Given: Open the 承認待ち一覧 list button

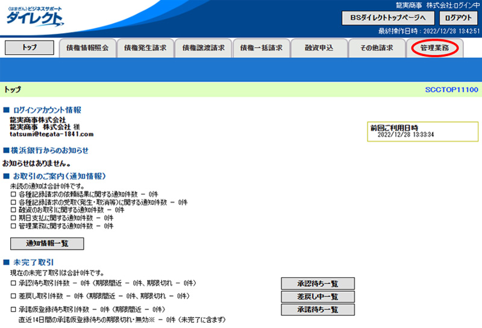Looking at the screenshot, I should point(317,283).
